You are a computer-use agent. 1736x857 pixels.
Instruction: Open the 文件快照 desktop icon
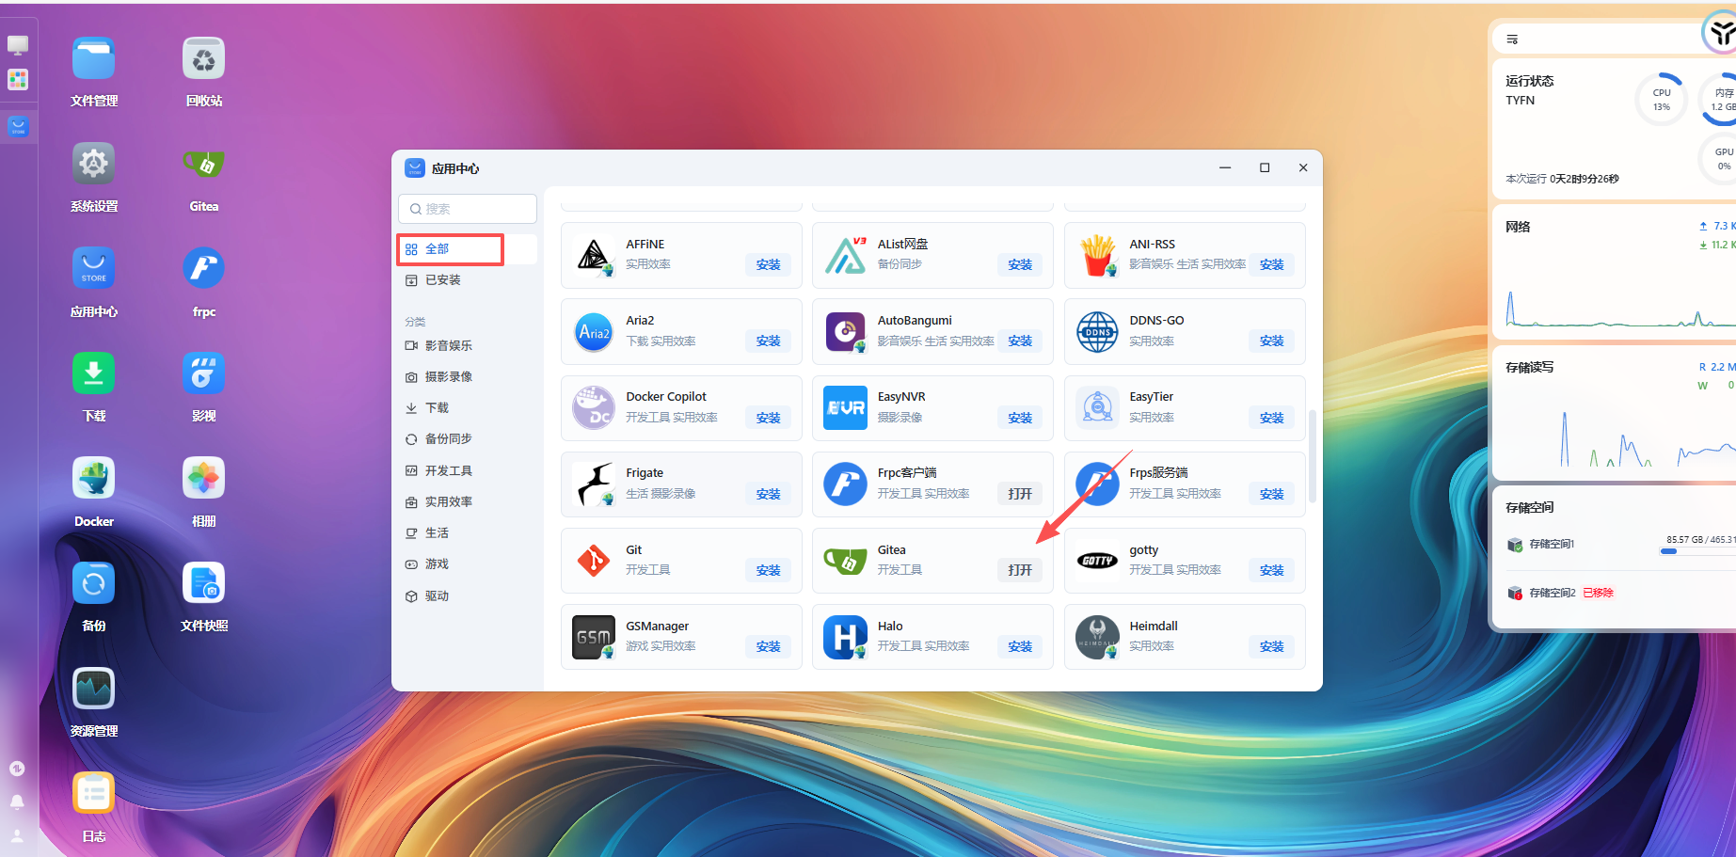[x=203, y=583]
